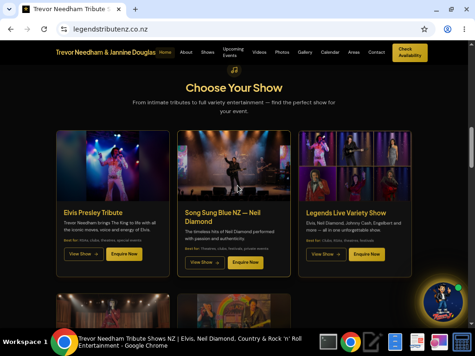Open the file manager cabinet icon
Viewport: 475px width, 356px height.
click(395, 342)
